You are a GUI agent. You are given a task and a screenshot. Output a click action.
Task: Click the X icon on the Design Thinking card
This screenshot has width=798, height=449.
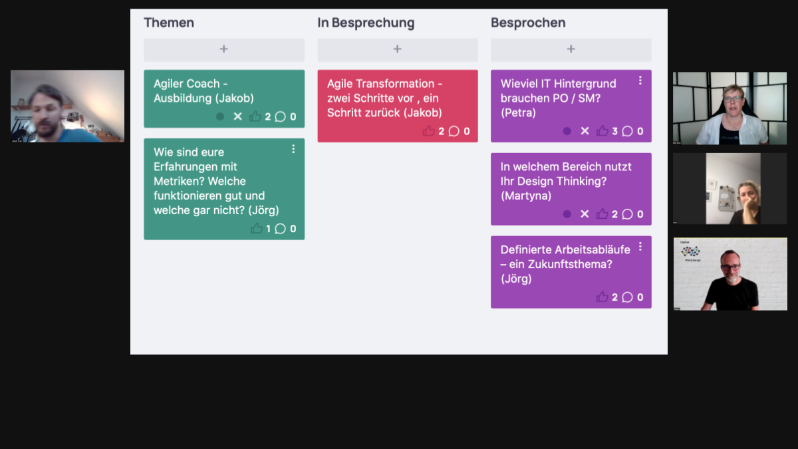585,214
